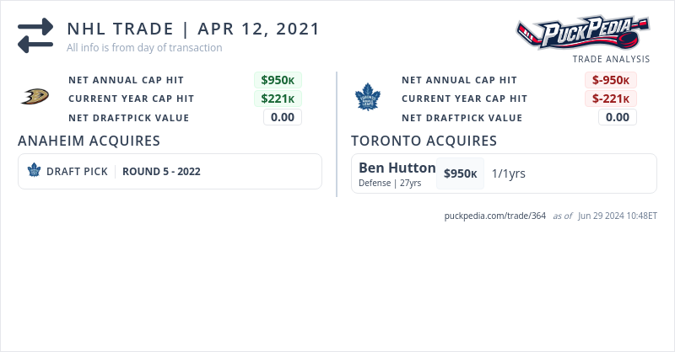Viewport: 675px width, 352px height.
Task: Open the Ben Hutton player name
Action: [397, 168]
